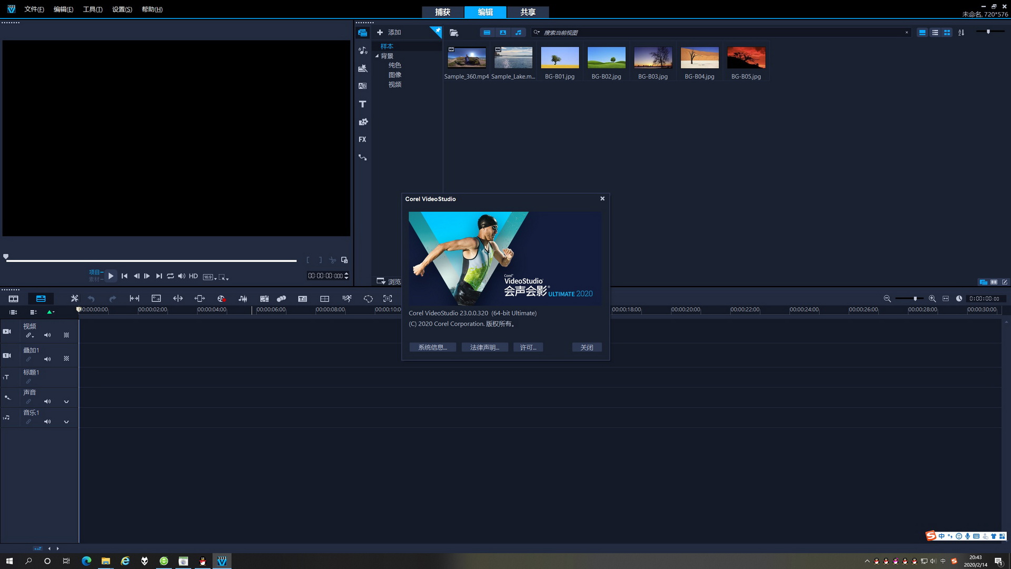The width and height of the screenshot is (1011, 569).
Task: Switch to Storyboard view
Action: click(13, 299)
